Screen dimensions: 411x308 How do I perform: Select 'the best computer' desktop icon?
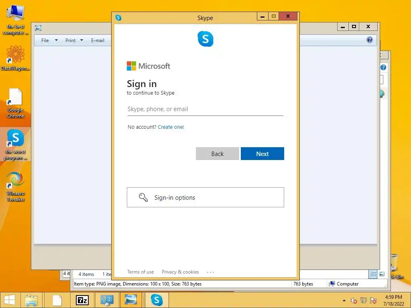[16, 20]
